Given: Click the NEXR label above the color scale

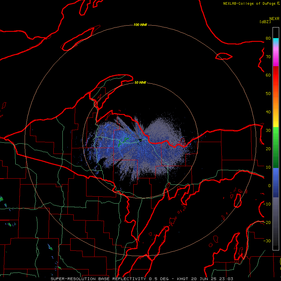Looking at the screenshot, I should 274,19.
